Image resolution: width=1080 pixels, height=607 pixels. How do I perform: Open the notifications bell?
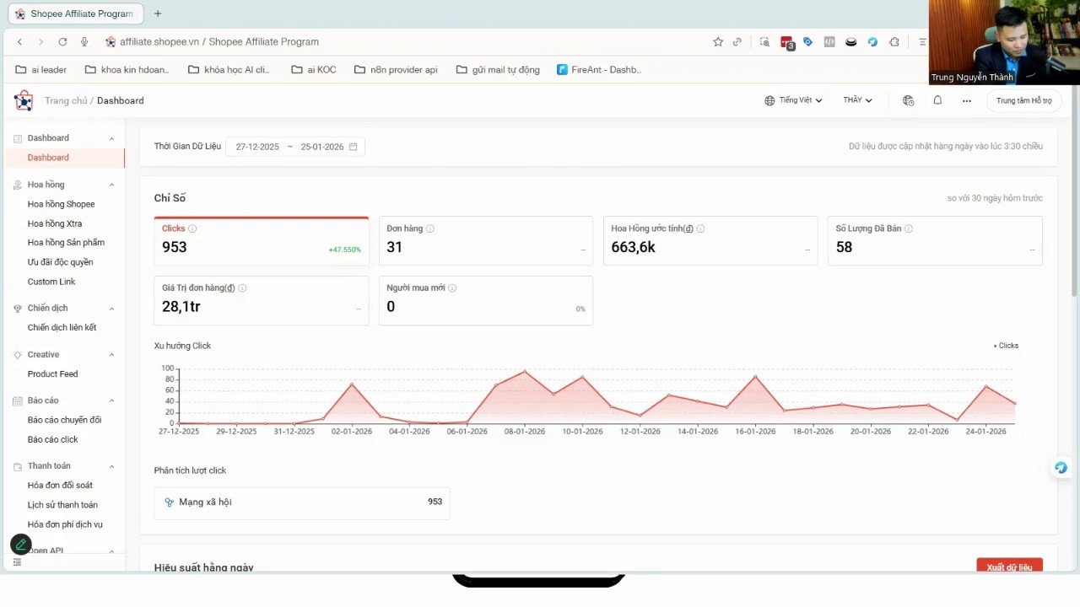(937, 100)
